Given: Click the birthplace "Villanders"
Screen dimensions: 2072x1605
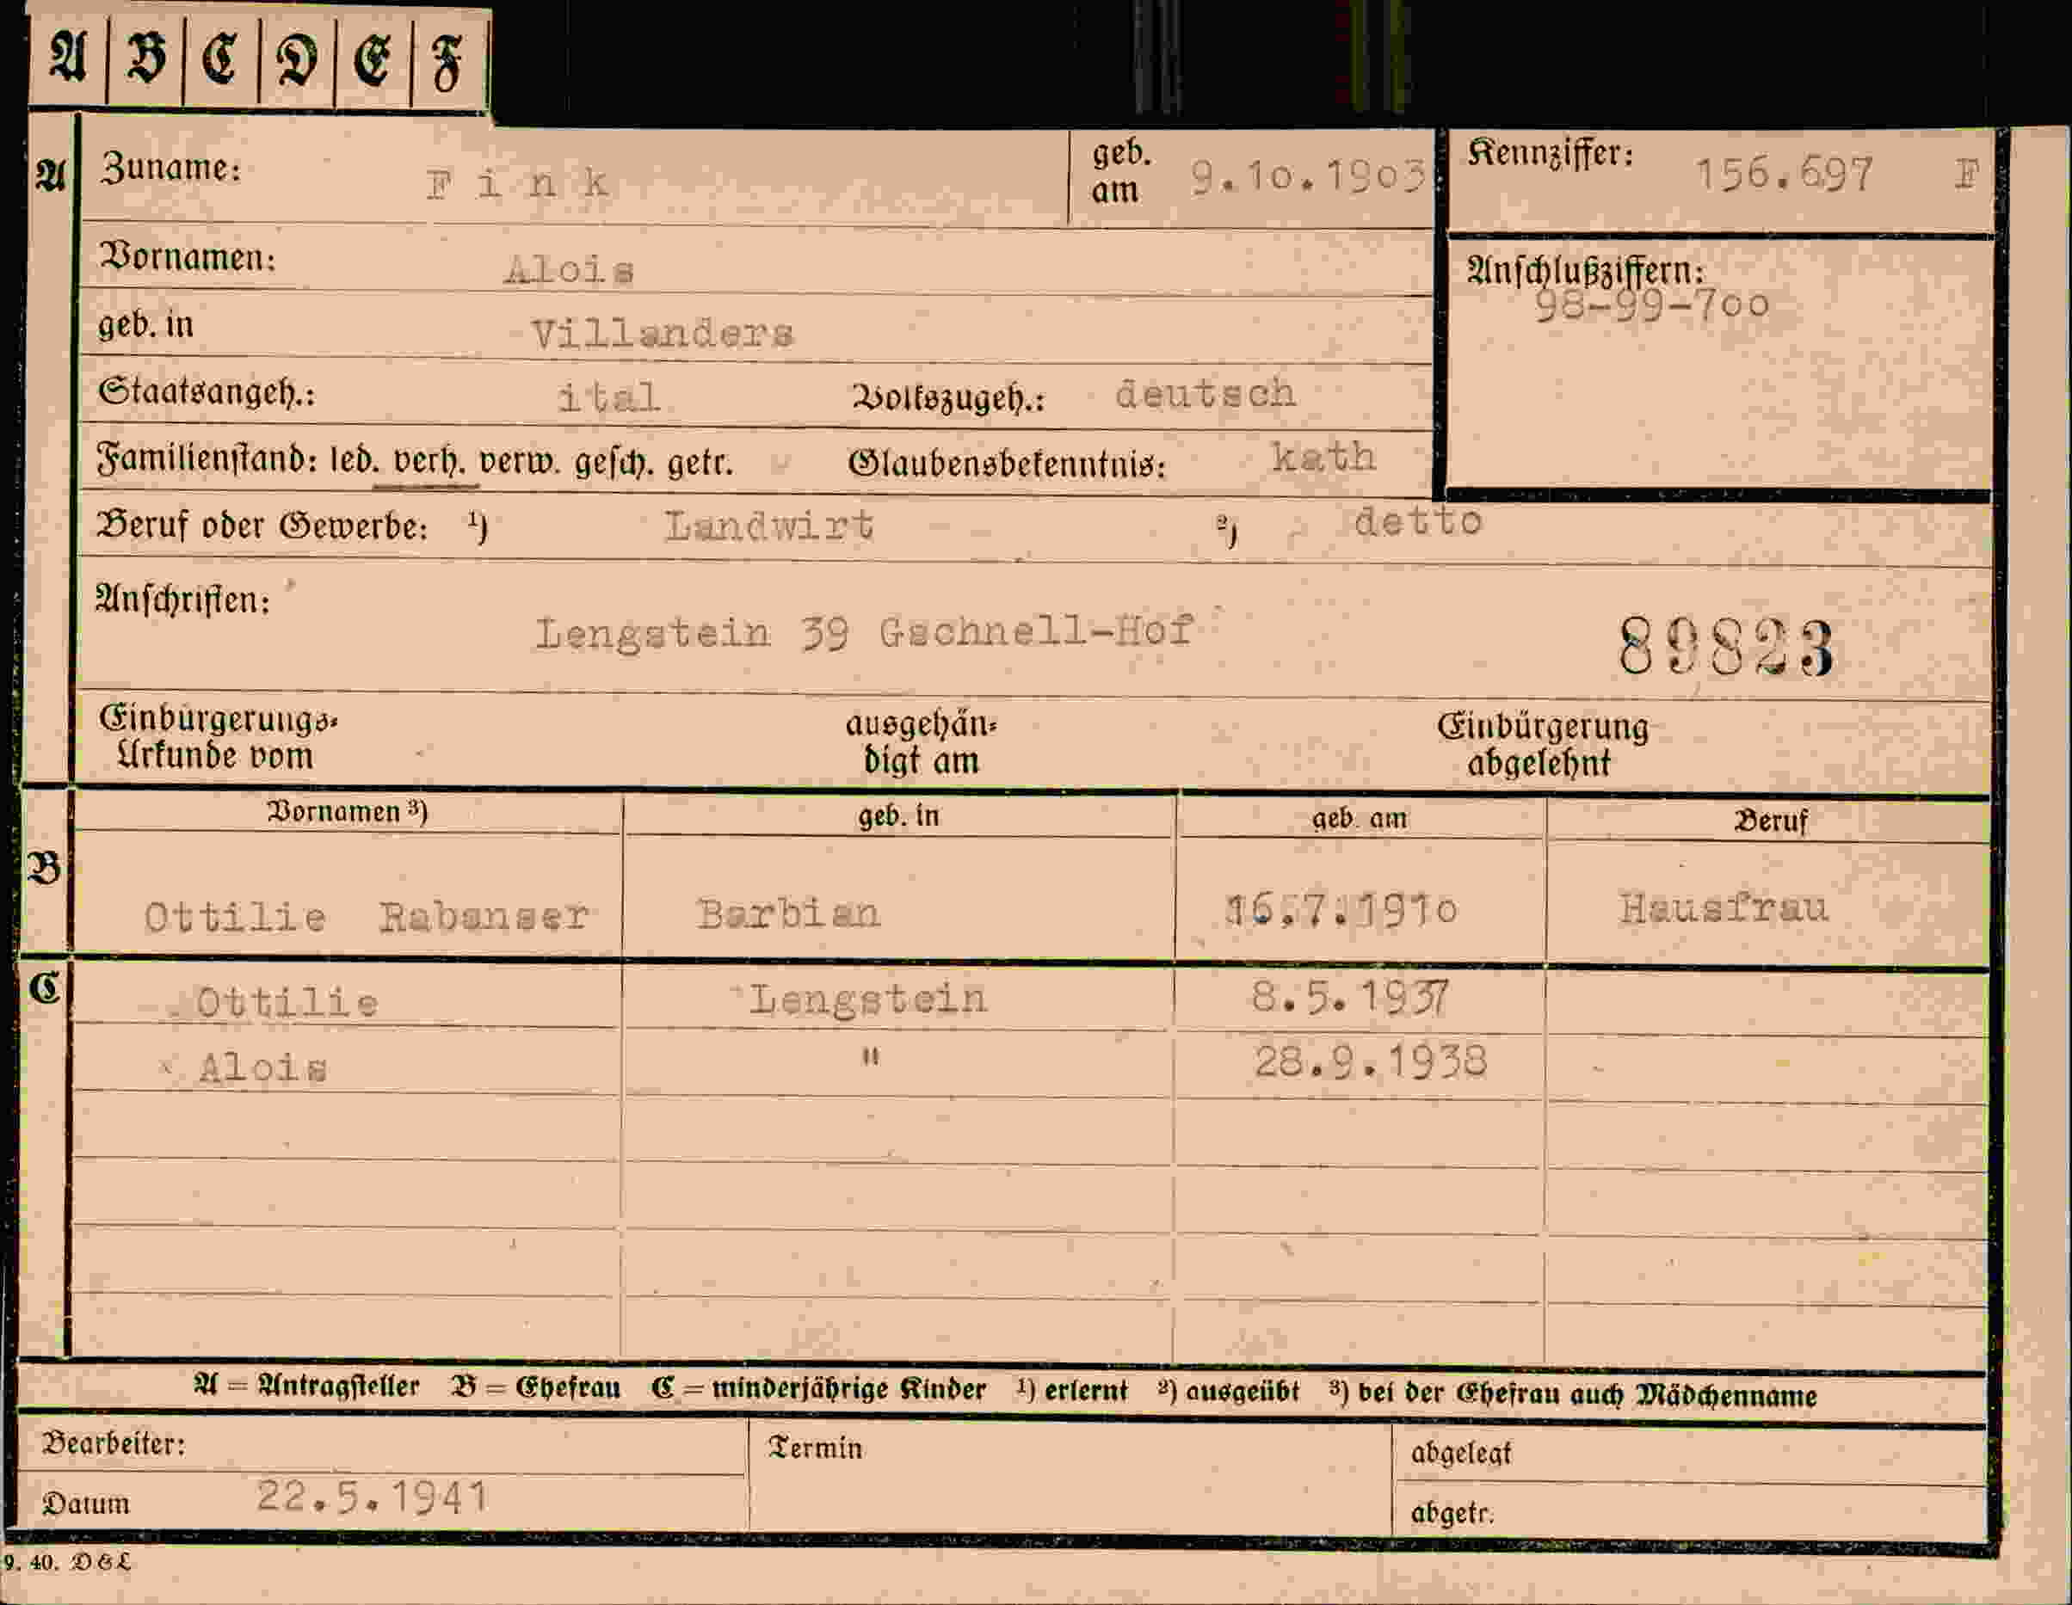Looking at the screenshot, I should pos(661,334).
